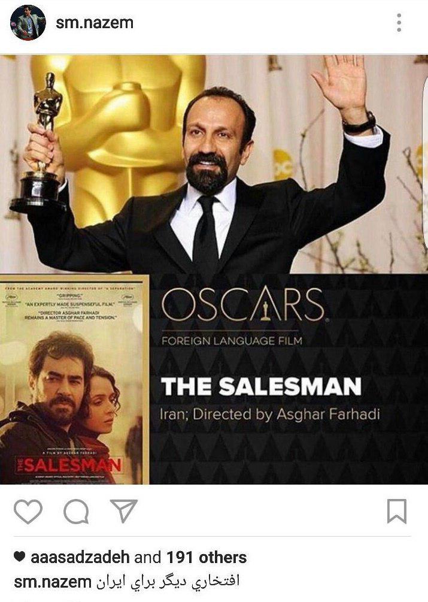Tap Foreign Language Film label

[x=232, y=341]
